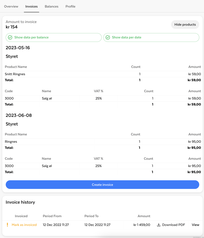Click the checkmark icon on Show data per balance
The image size is (204, 238).
[x=10, y=37]
